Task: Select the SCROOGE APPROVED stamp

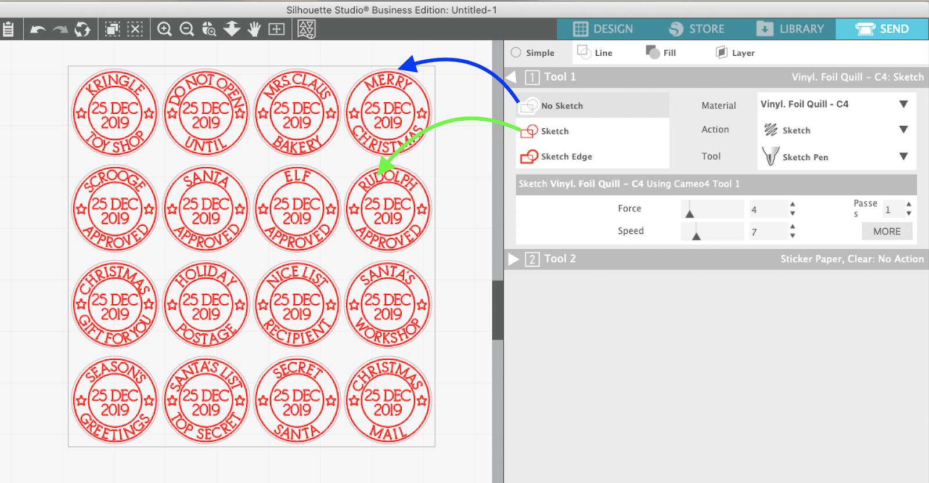Action: pyautogui.click(x=115, y=209)
